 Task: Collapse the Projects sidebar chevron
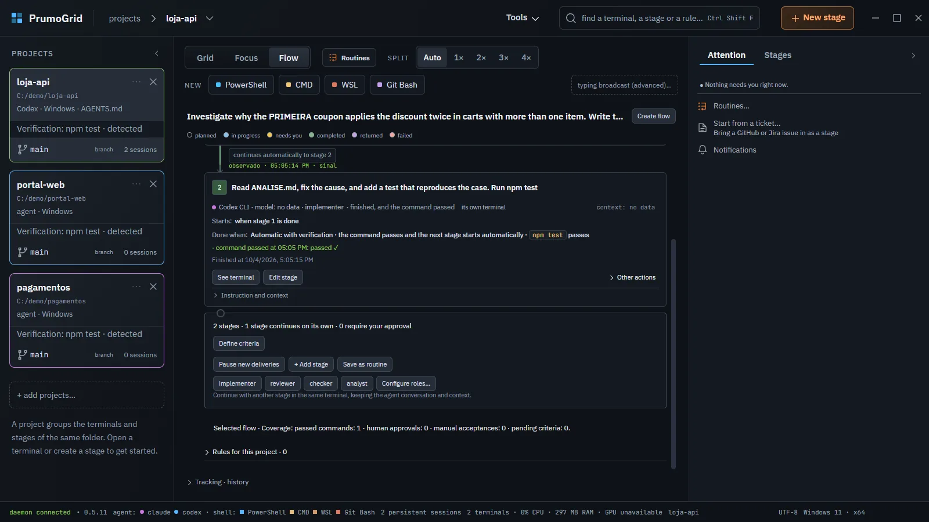click(157, 53)
